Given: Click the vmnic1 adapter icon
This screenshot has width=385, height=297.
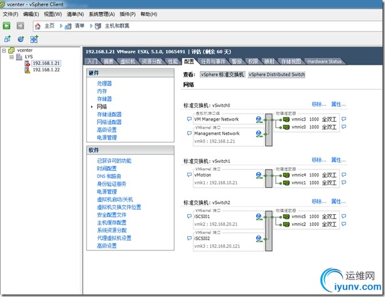Looking at the screenshot, I should pos(286,183).
